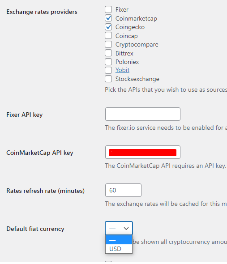Collapse the Default fiat currency dropdown
Image resolution: width=227 pixels, height=264 pixels.
(119, 228)
